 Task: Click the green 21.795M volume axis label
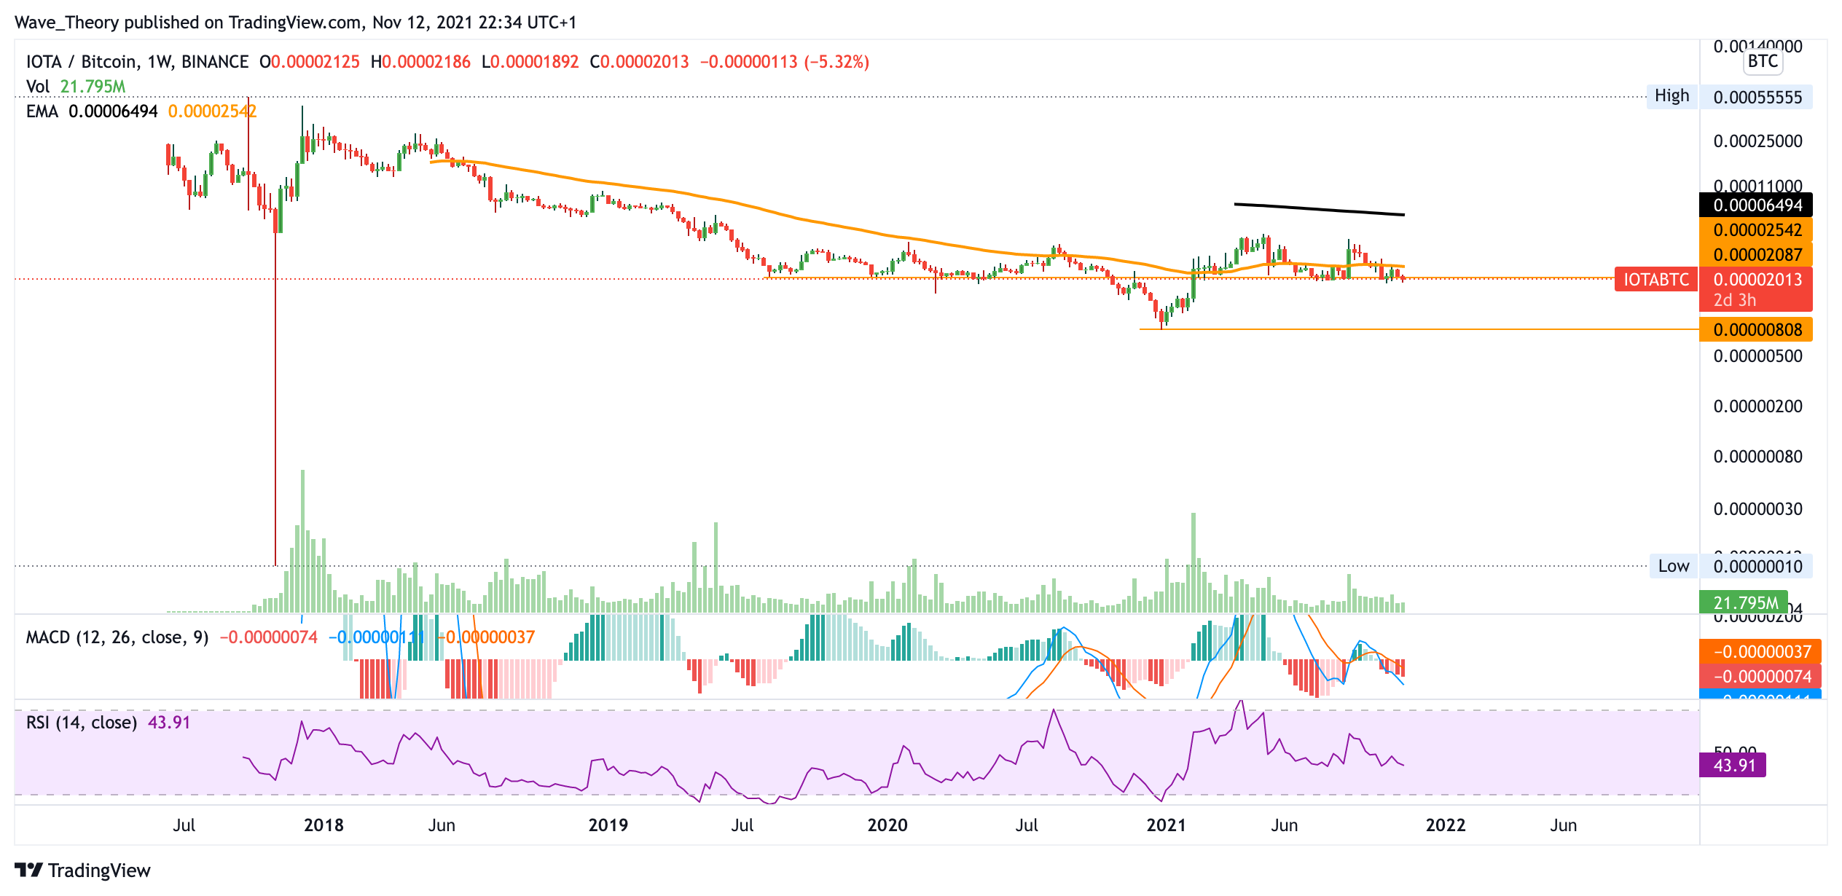pos(1744,602)
